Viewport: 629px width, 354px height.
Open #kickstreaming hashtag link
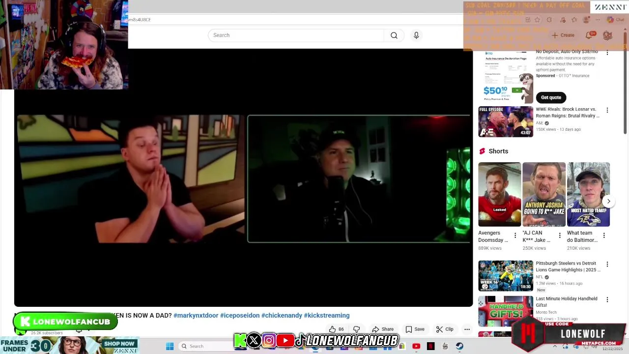[327, 316]
